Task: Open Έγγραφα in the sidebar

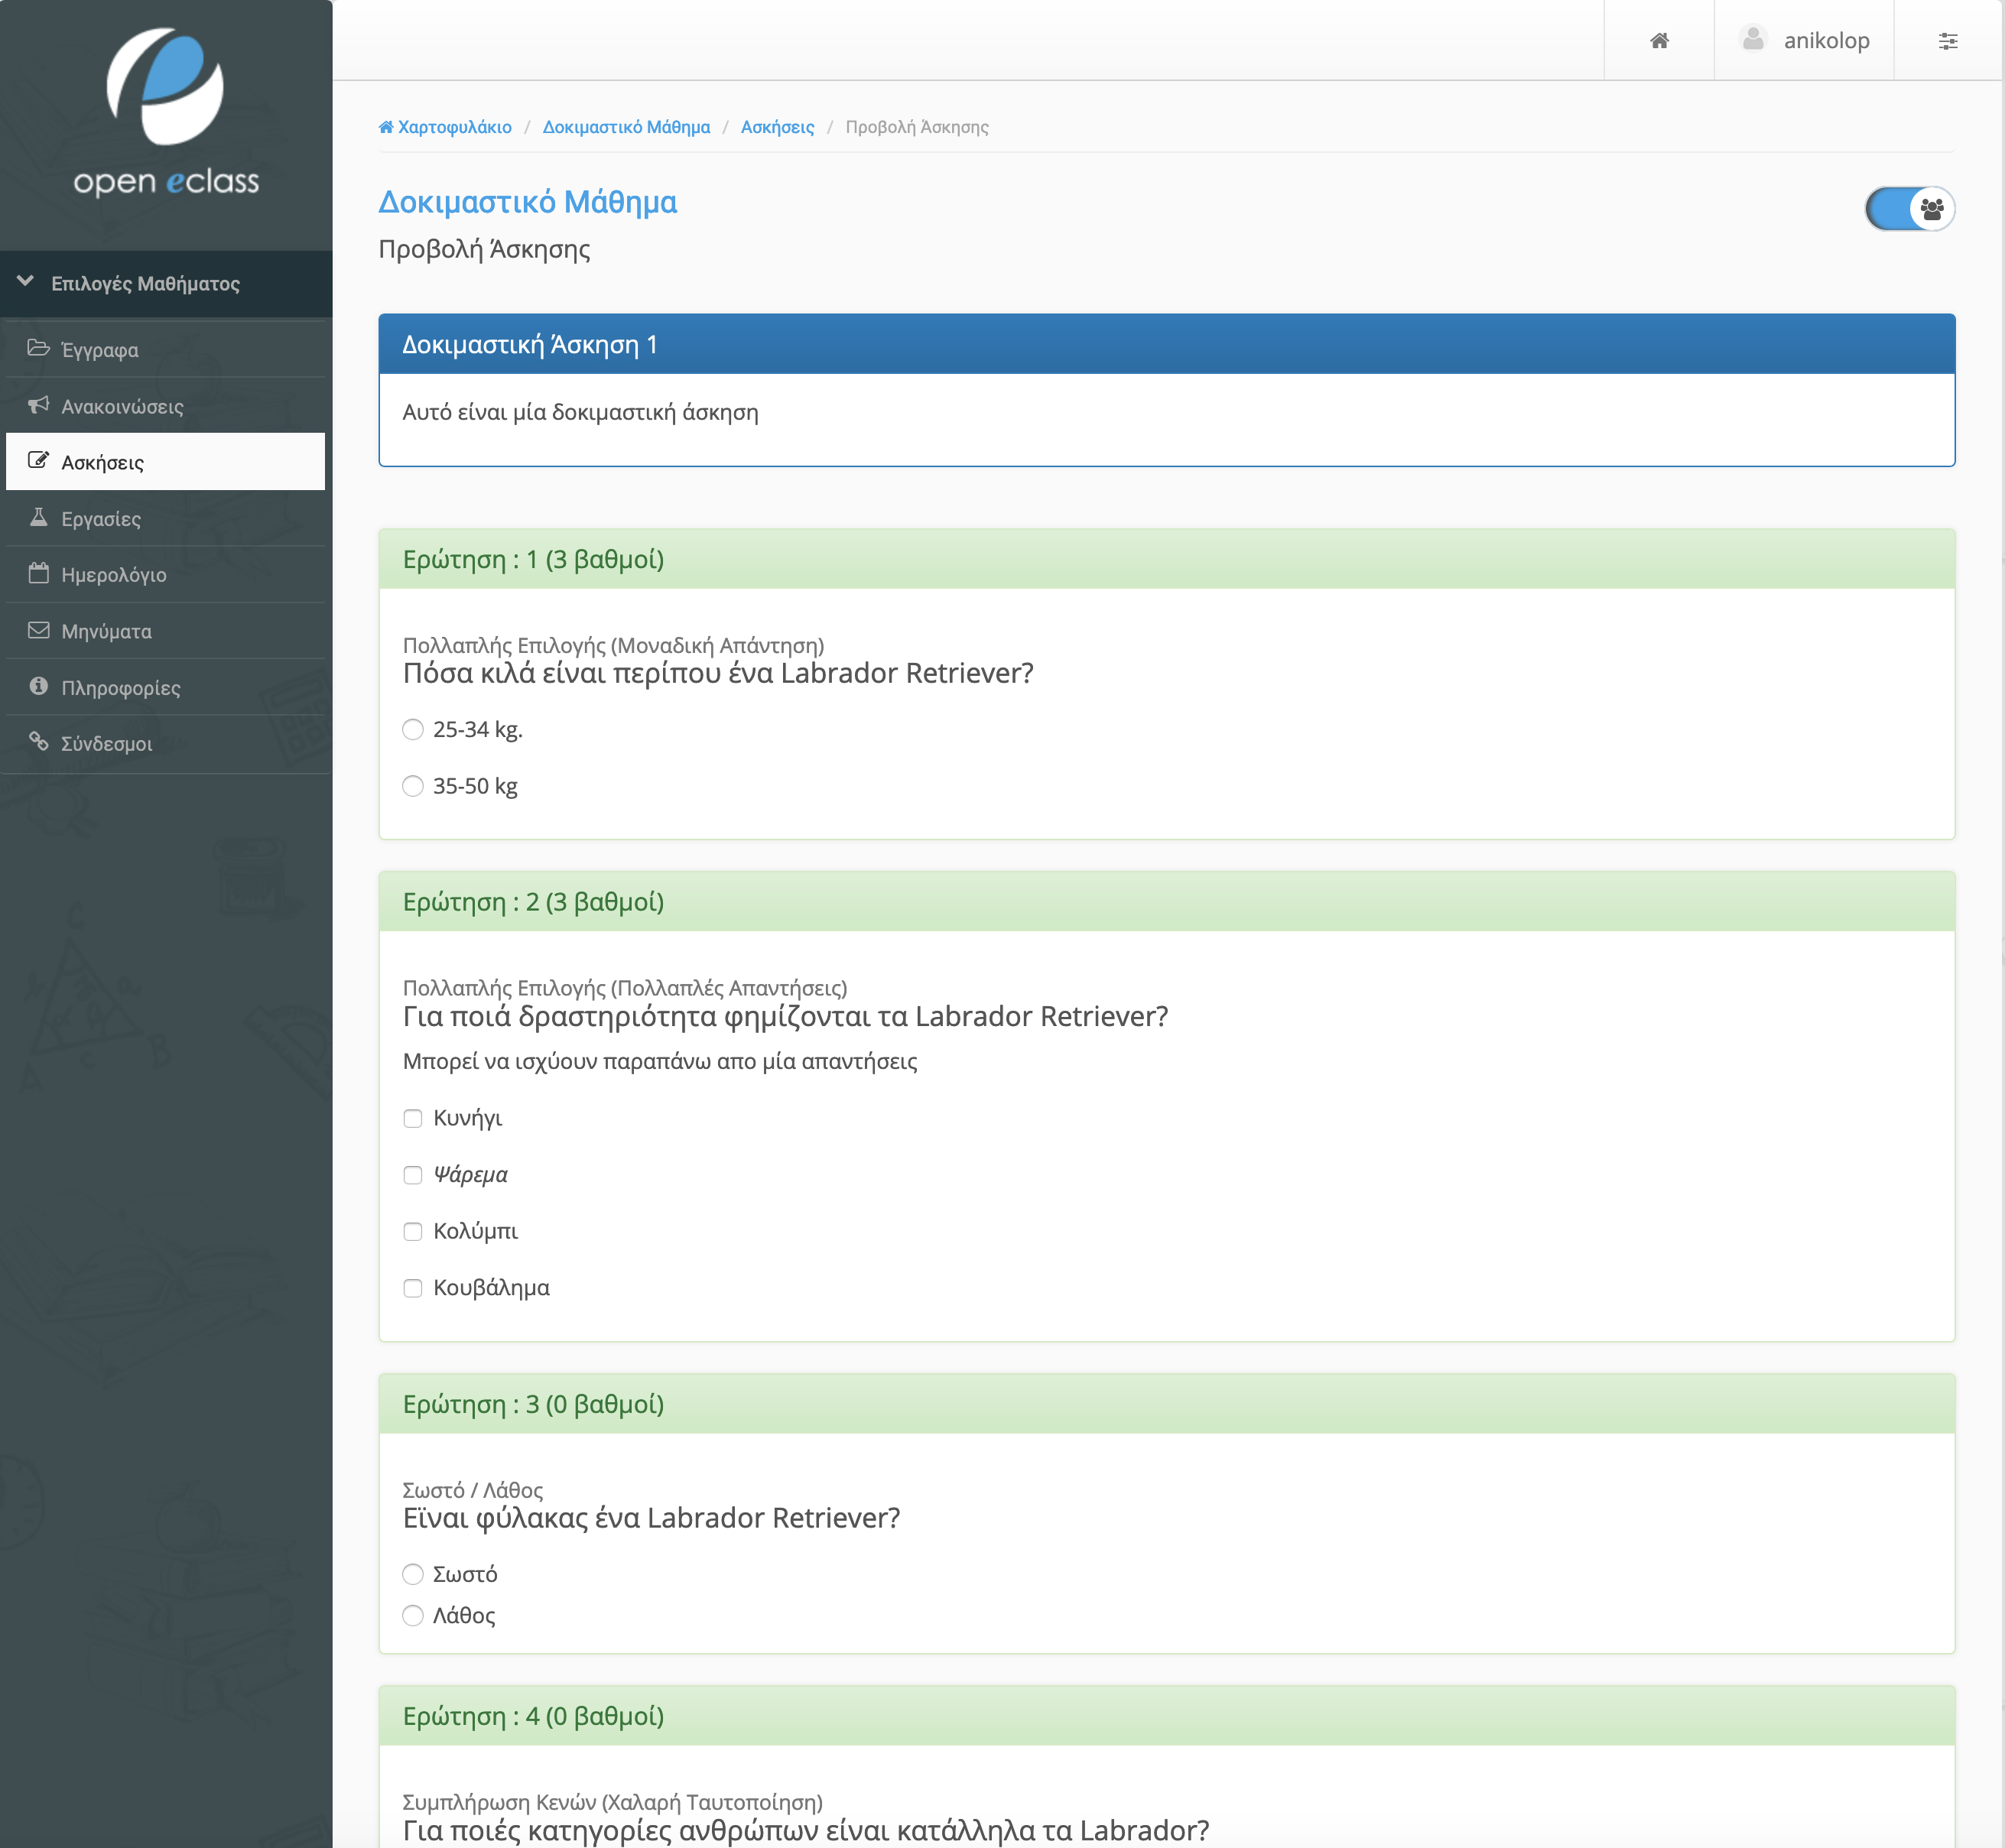Action: 166,349
